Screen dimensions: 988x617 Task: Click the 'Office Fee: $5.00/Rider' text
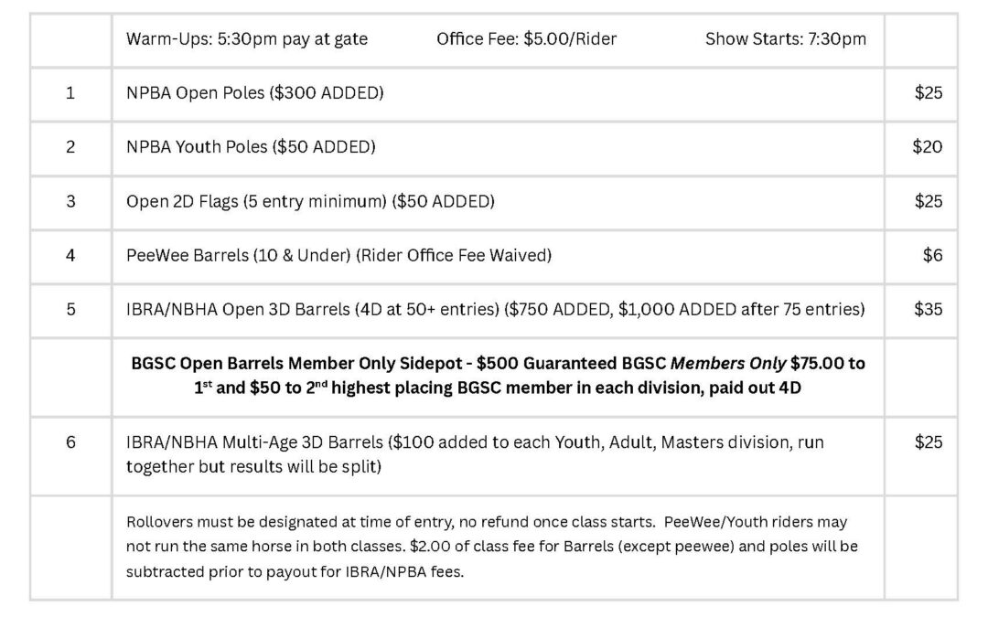point(526,38)
